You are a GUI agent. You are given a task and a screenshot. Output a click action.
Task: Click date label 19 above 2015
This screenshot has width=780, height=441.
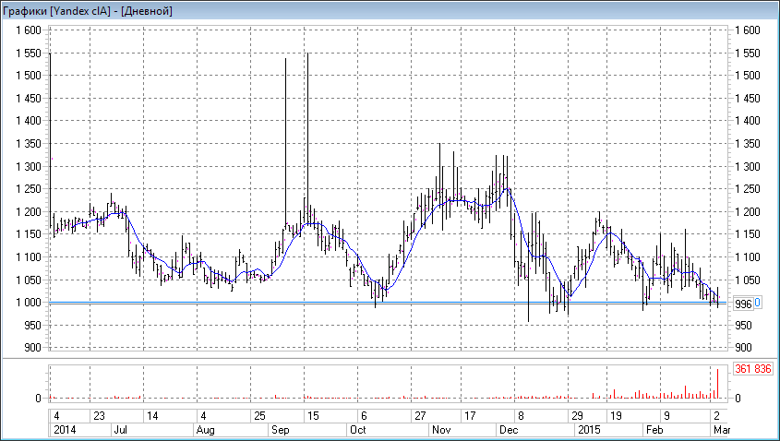(x=616, y=416)
